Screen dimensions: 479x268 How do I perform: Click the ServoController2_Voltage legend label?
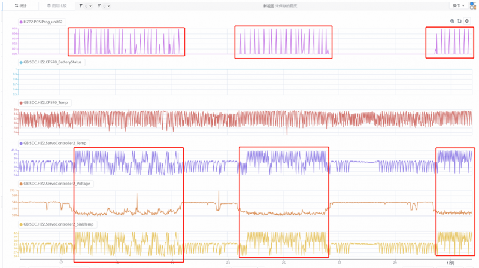click(x=57, y=184)
